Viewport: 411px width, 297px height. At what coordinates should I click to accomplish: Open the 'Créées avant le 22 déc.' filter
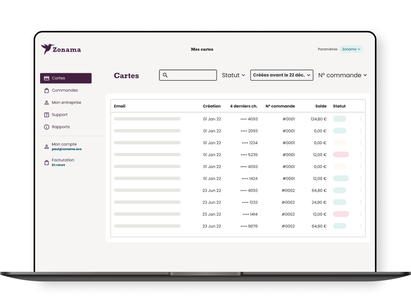[282, 75]
